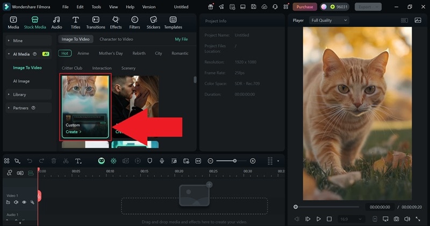Open the Edit menu
Screen dimensions: 430x226
80,7
